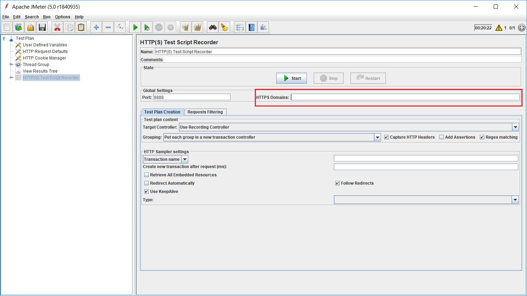Save the current test plan
Image resolution: width=527 pixels, height=296 pixels.
point(42,27)
